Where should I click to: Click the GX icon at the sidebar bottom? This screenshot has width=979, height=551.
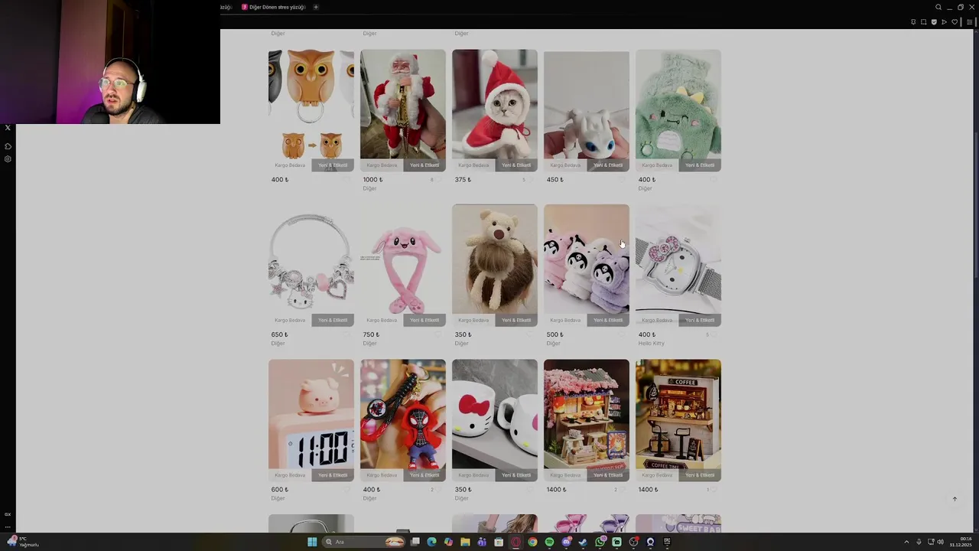8,514
